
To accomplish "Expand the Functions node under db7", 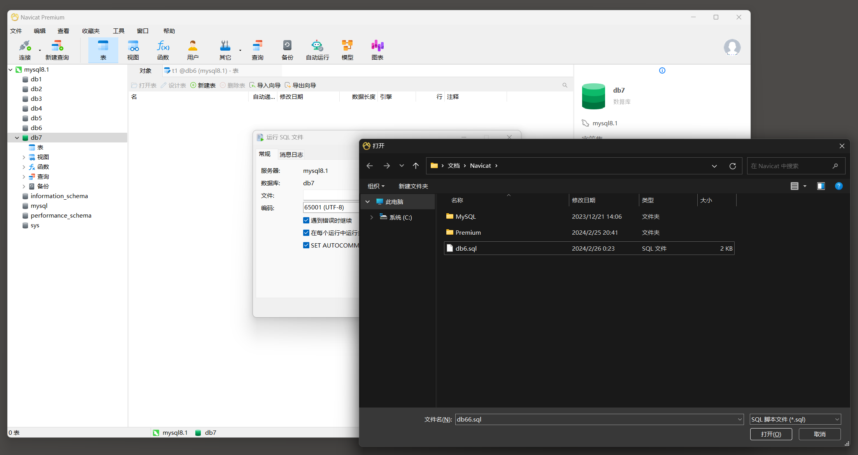I will [24, 167].
